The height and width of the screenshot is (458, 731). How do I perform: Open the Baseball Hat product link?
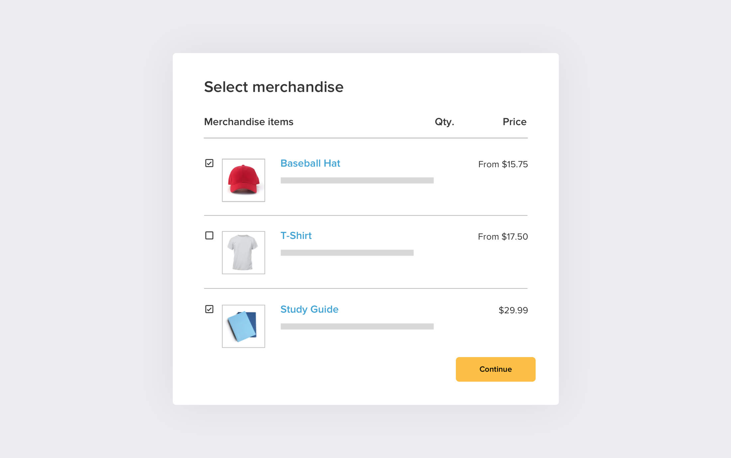point(310,163)
